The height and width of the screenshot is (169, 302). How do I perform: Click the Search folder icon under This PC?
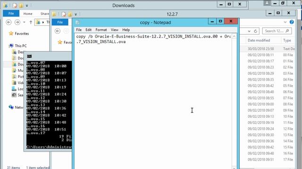tap(14, 95)
